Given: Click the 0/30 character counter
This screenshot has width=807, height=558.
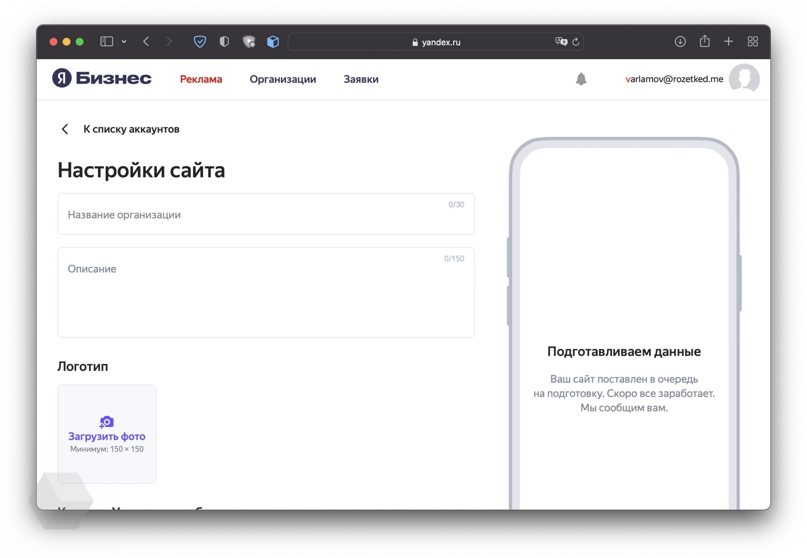Looking at the screenshot, I should (x=456, y=204).
